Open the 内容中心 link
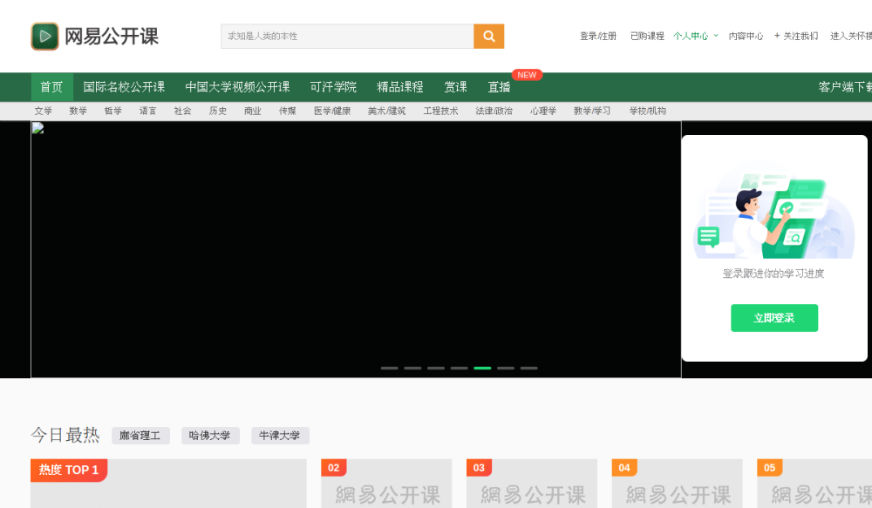This screenshot has width=872, height=508. (x=746, y=36)
